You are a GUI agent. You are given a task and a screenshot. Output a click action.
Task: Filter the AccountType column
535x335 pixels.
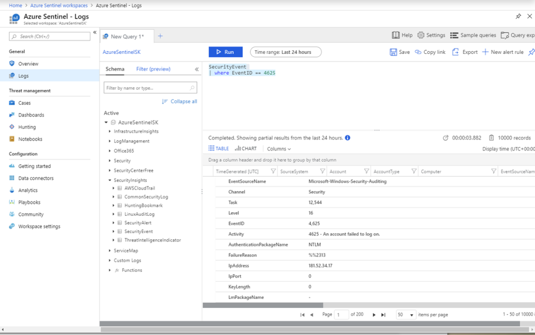[x=414, y=171]
